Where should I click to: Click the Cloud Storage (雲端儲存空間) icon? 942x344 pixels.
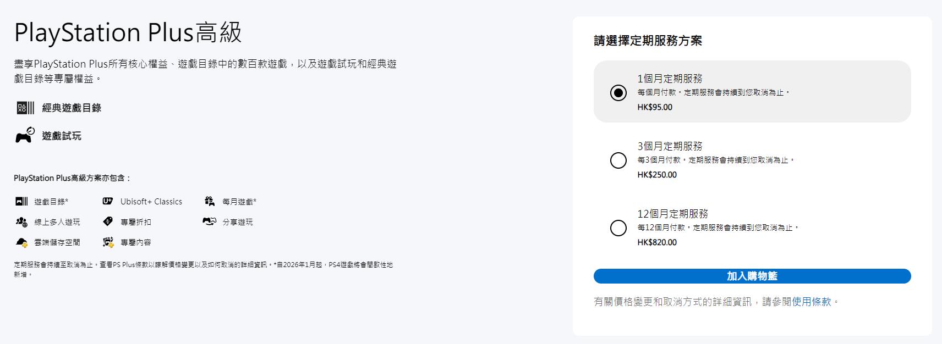[21, 242]
